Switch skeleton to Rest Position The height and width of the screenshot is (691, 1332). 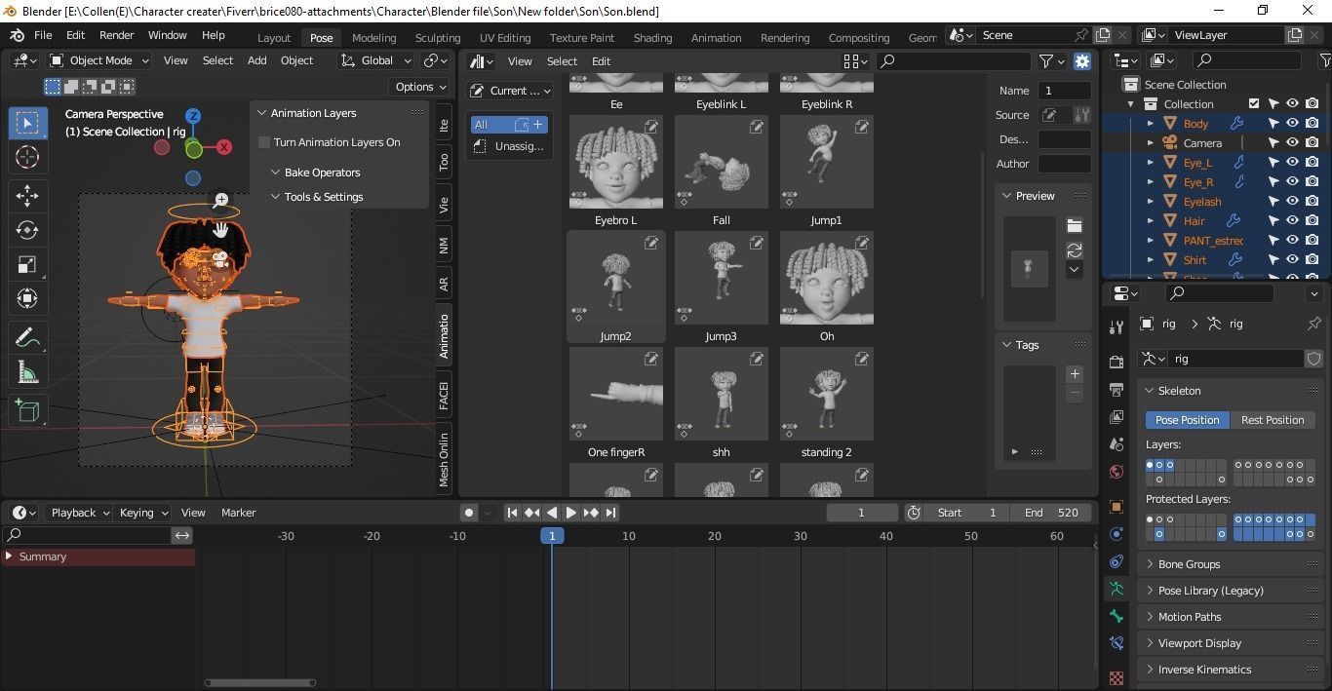pyautogui.click(x=1273, y=420)
